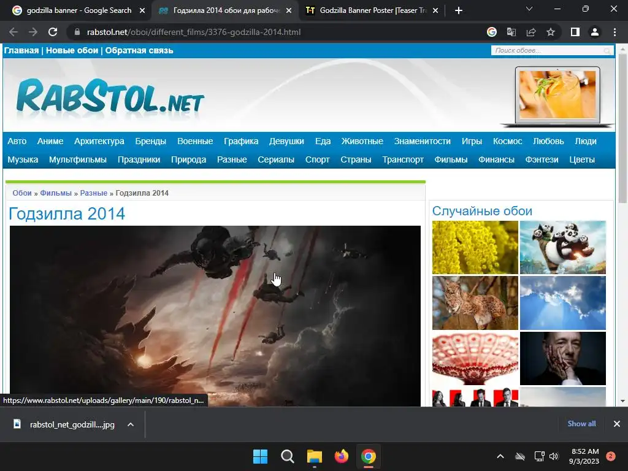
Task: Close the downloads bar
Action: [617, 424]
